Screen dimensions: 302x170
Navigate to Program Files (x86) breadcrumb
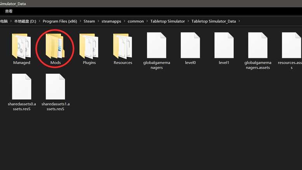pos(60,21)
